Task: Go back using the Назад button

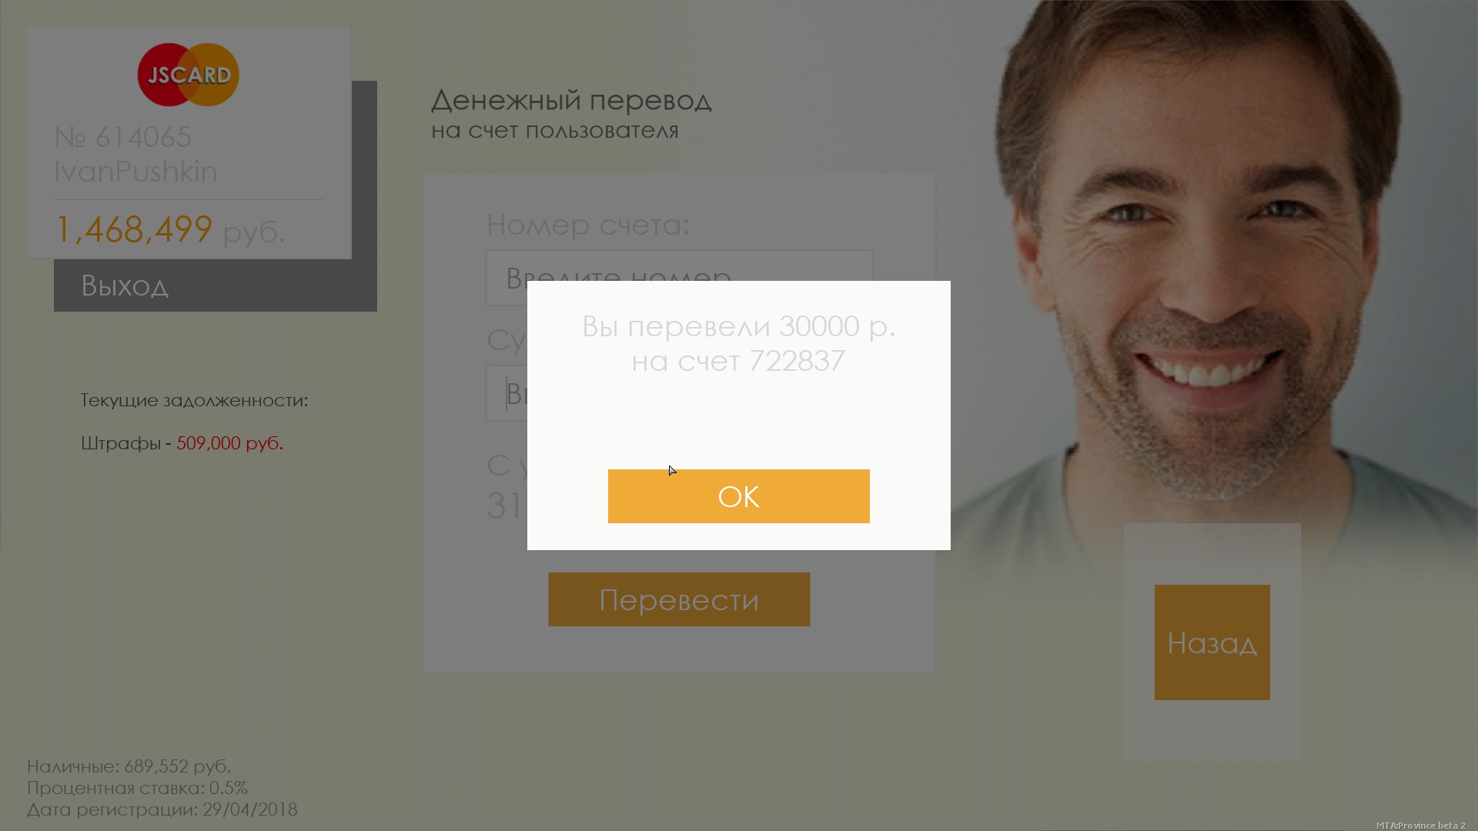Action: (1212, 642)
